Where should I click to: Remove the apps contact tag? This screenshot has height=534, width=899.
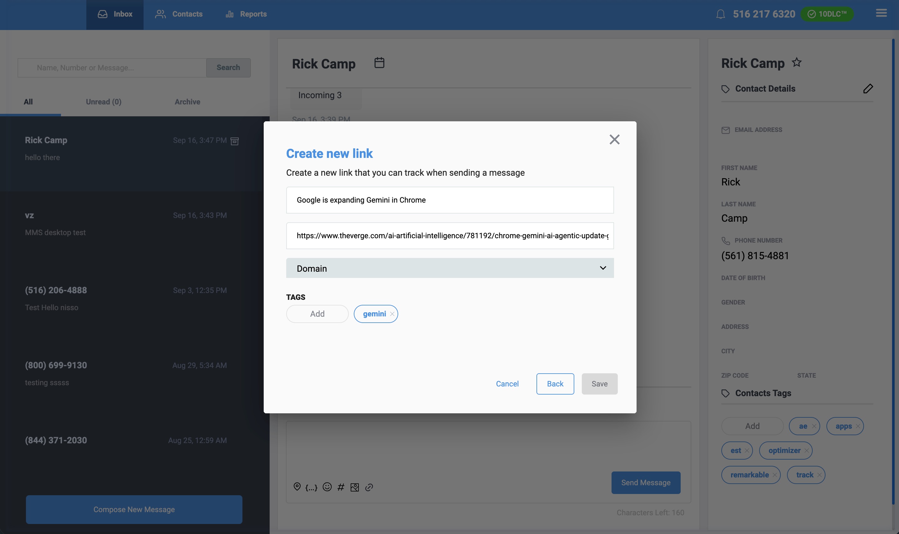pos(858,426)
